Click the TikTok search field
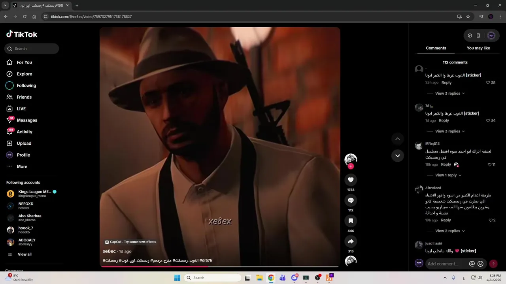The height and width of the screenshot is (284, 506). (32, 49)
